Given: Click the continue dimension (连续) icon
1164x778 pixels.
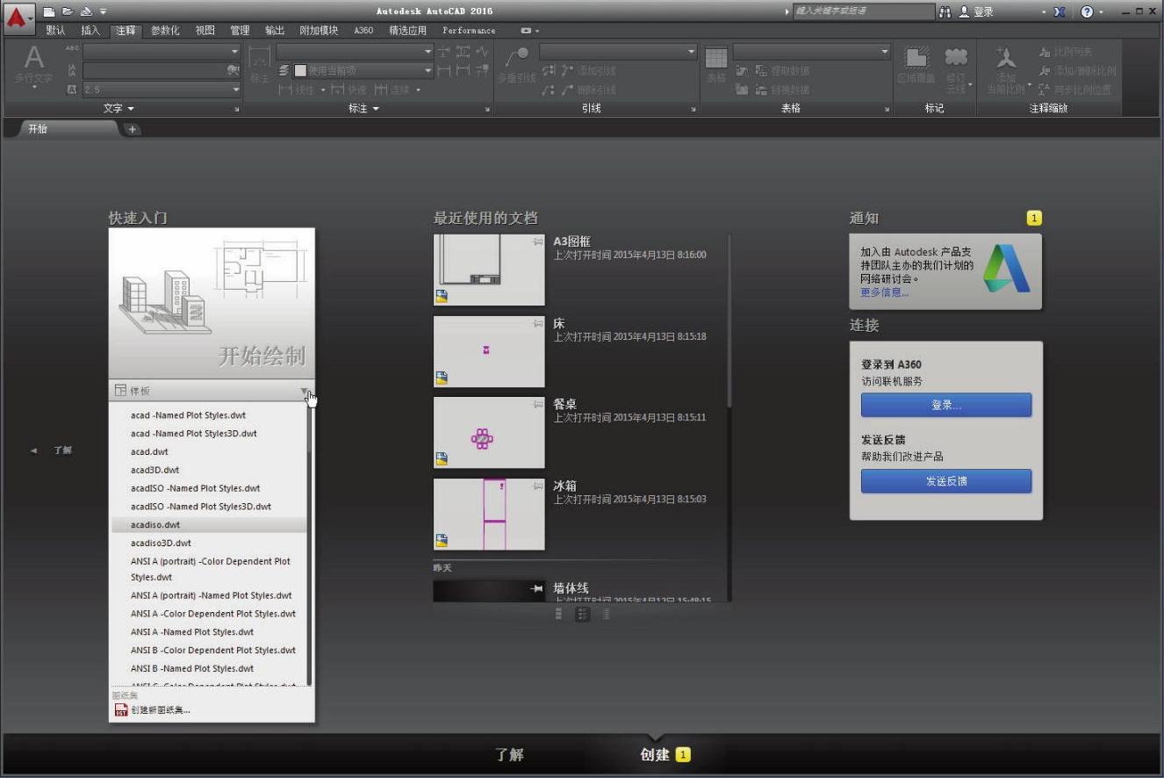Looking at the screenshot, I should pyautogui.click(x=381, y=90).
